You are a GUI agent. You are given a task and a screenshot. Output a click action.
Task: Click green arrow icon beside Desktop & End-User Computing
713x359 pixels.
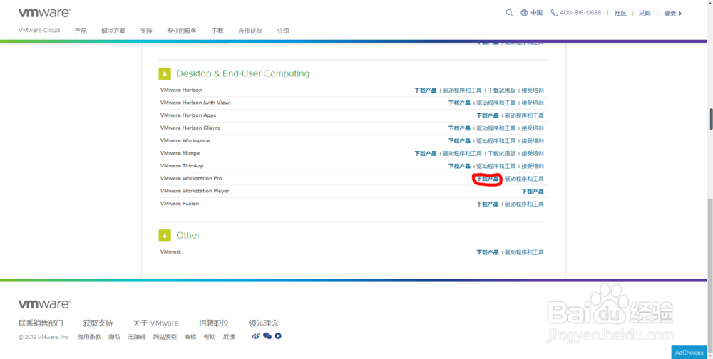165,73
